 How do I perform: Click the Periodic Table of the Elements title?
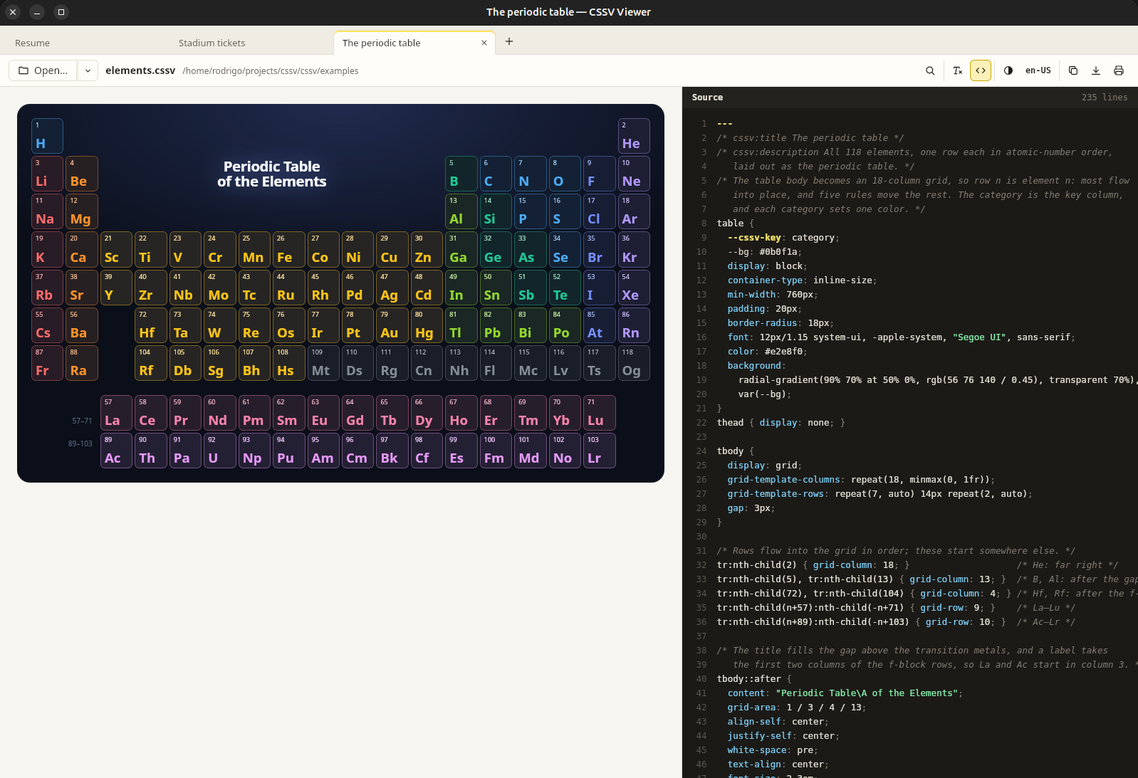click(272, 174)
